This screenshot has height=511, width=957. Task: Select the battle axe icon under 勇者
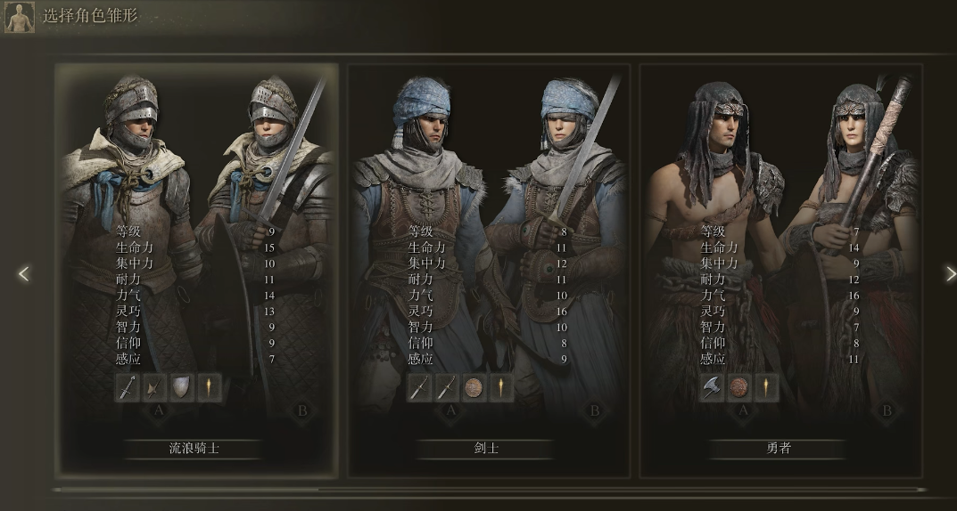coord(712,387)
